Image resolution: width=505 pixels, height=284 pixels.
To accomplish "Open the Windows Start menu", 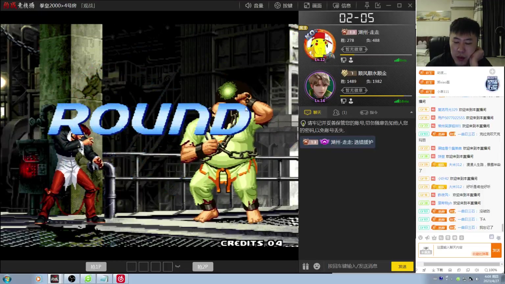I will tap(7, 279).
